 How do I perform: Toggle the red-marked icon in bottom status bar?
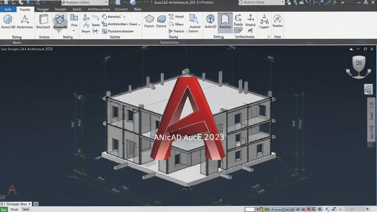[x=309, y=209]
